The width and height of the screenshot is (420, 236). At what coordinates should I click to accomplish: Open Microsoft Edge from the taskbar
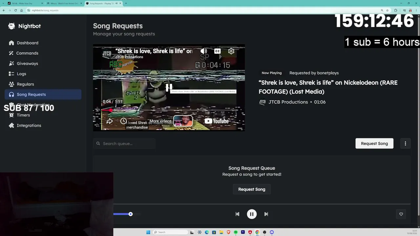(x=207, y=232)
